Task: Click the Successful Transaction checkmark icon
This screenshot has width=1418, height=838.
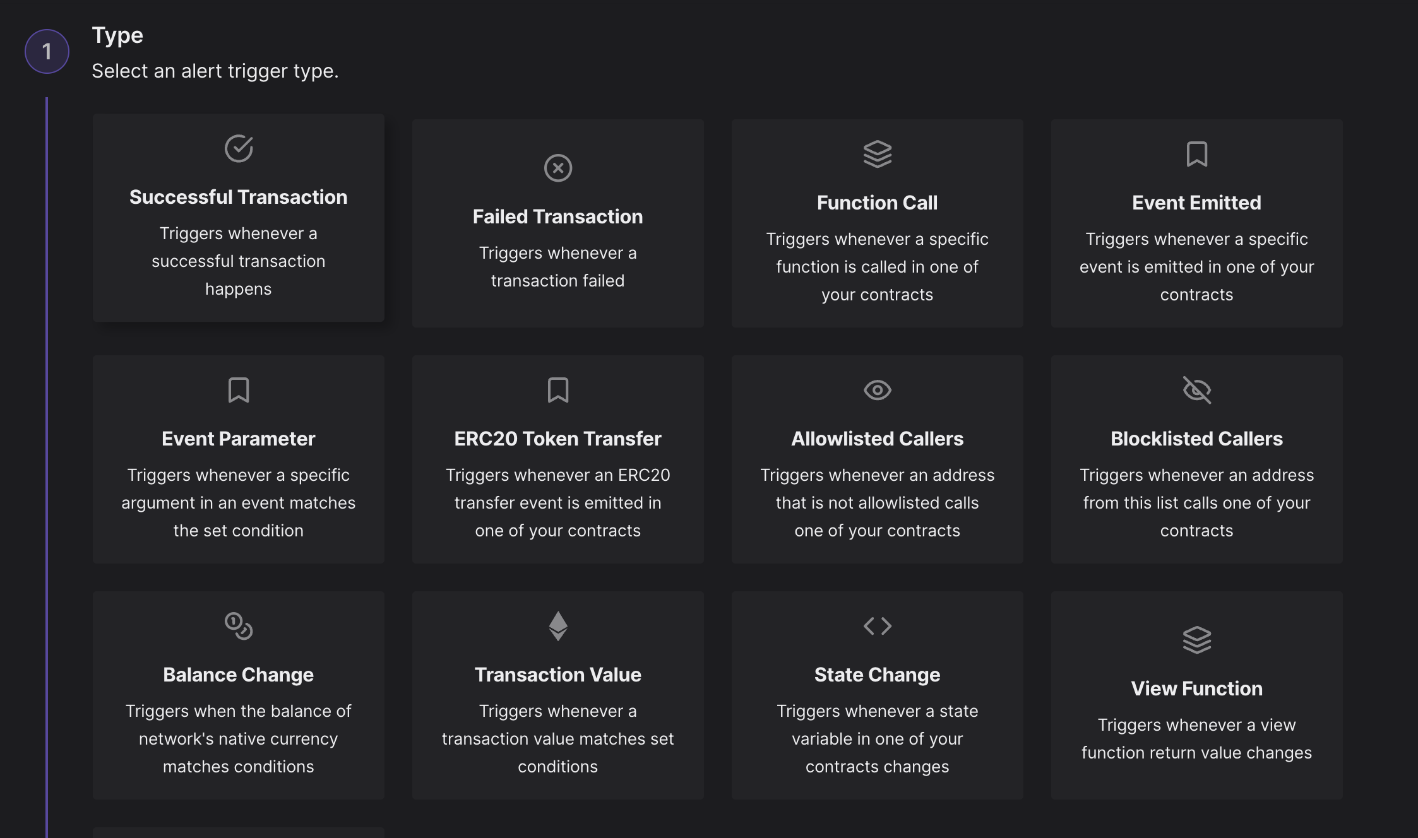Action: (239, 148)
